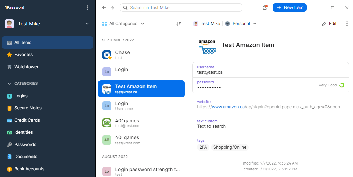This screenshot has width=353, height=177.
Task: Go back with the left arrow
Action: coord(104,8)
